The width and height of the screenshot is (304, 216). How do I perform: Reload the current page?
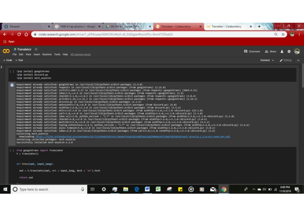point(19,35)
